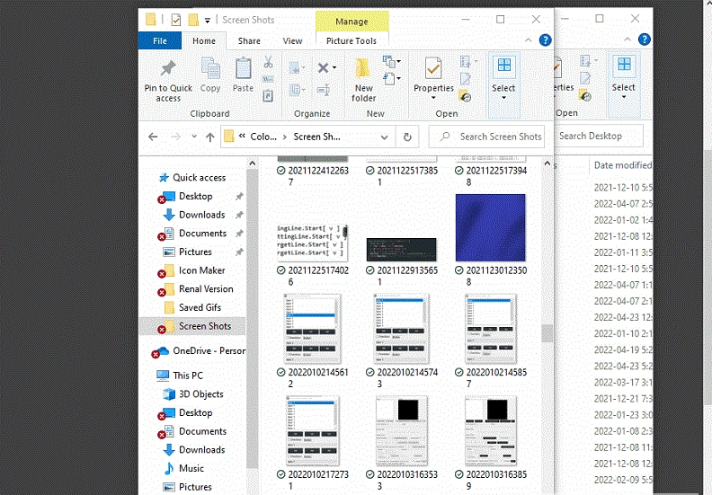Create a New folder from the ribbon
Screen dimensions: 712x495
click(363, 80)
